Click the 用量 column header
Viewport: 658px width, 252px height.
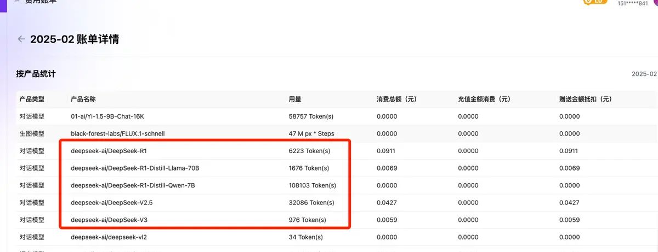(x=295, y=99)
